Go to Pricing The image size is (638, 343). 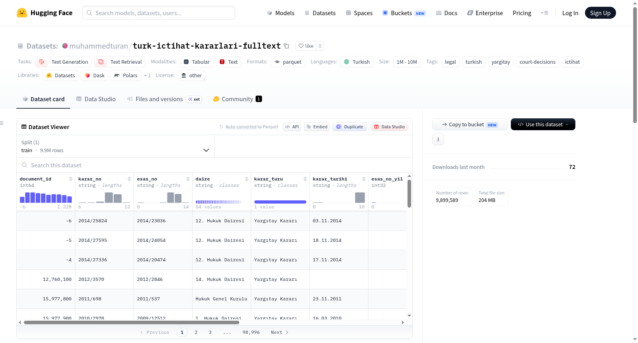coord(522,13)
